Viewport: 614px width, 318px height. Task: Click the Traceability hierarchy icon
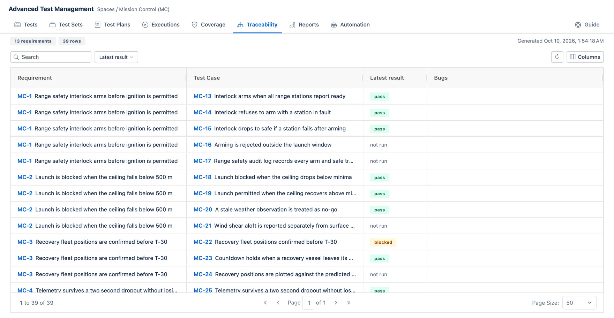pyautogui.click(x=240, y=25)
